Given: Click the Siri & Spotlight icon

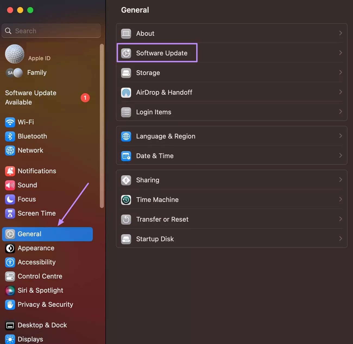Looking at the screenshot, I should [x=10, y=290].
